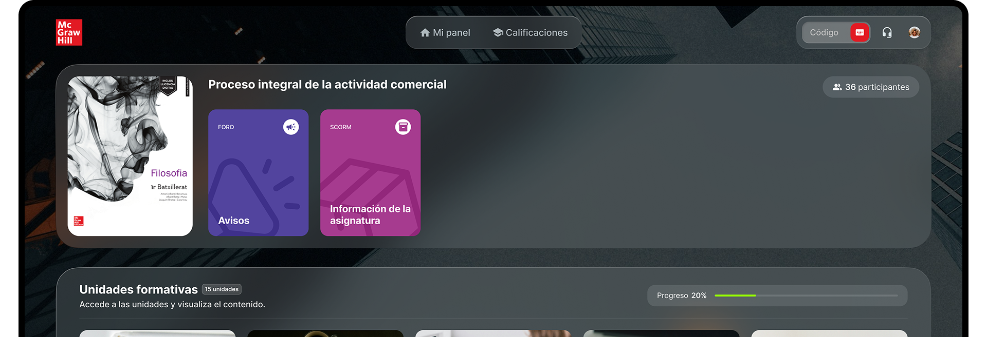Open support via the headphones icon
Viewport: 987px width, 337px height.
click(887, 33)
